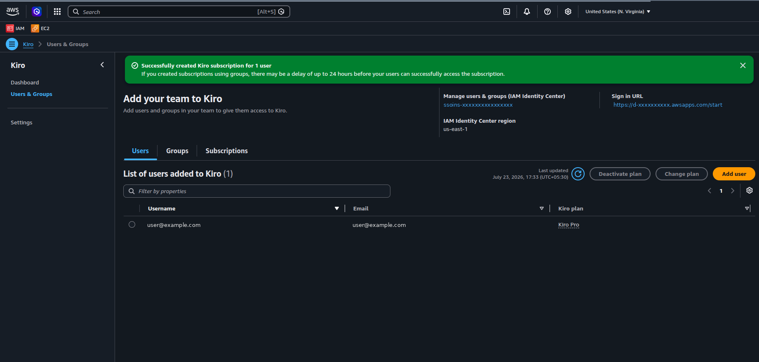Switch to the Groups tab
This screenshot has width=759, height=362.
tap(177, 151)
